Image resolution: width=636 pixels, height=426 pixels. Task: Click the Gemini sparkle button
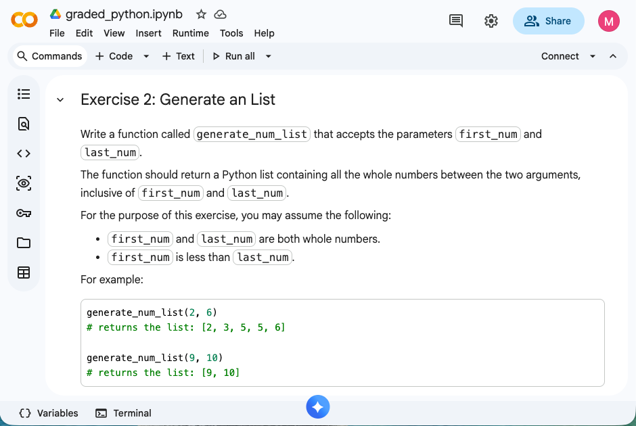pyautogui.click(x=318, y=407)
